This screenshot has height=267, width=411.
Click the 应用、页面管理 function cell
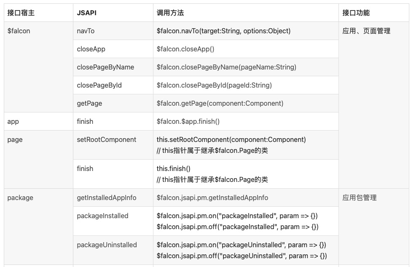point(366,31)
